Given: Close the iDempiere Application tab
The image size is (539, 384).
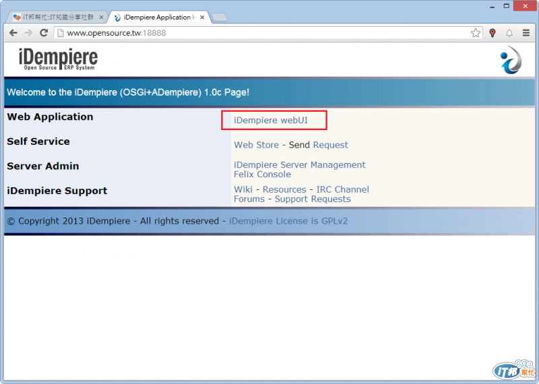Looking at the screenshot, I should pyautogui.click(x=202, y=18).
